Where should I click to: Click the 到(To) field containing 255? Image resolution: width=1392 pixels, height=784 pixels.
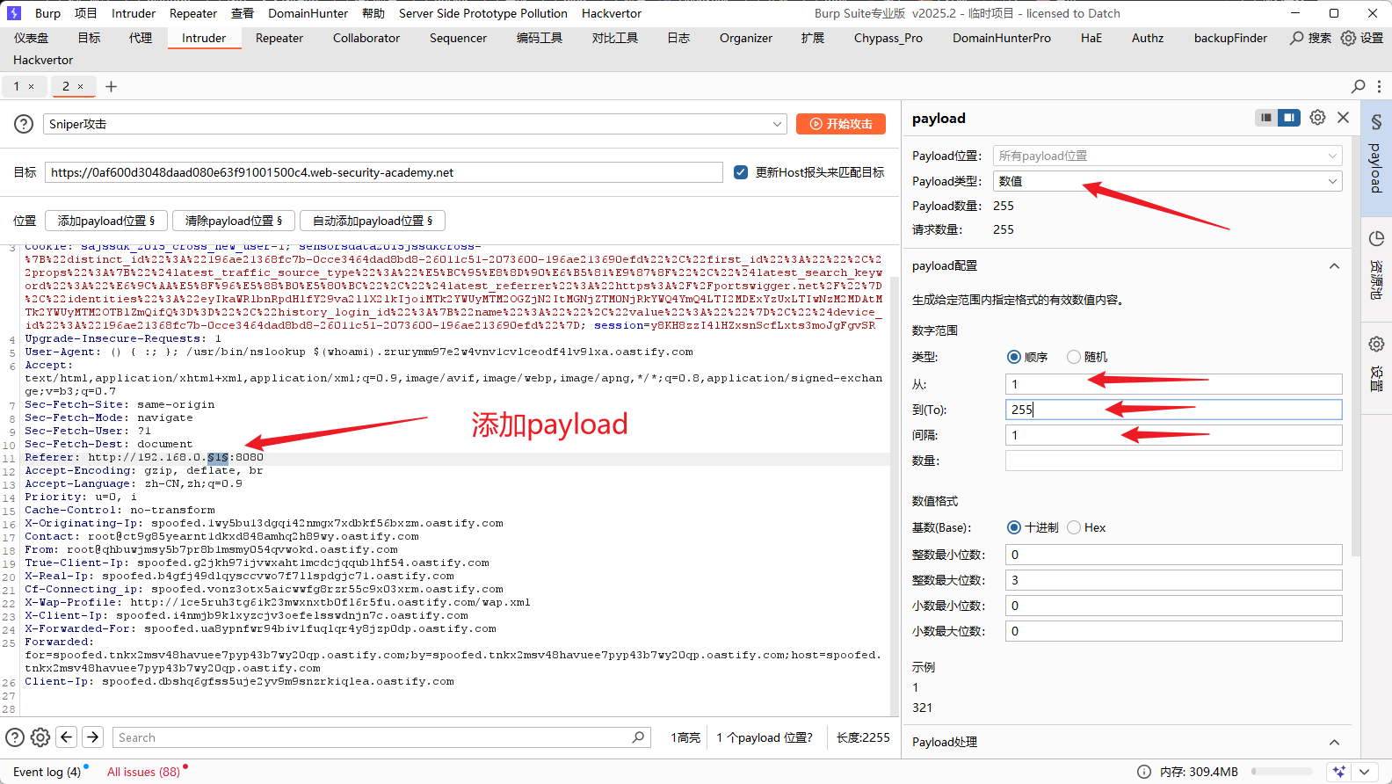tap(1173, 410)
